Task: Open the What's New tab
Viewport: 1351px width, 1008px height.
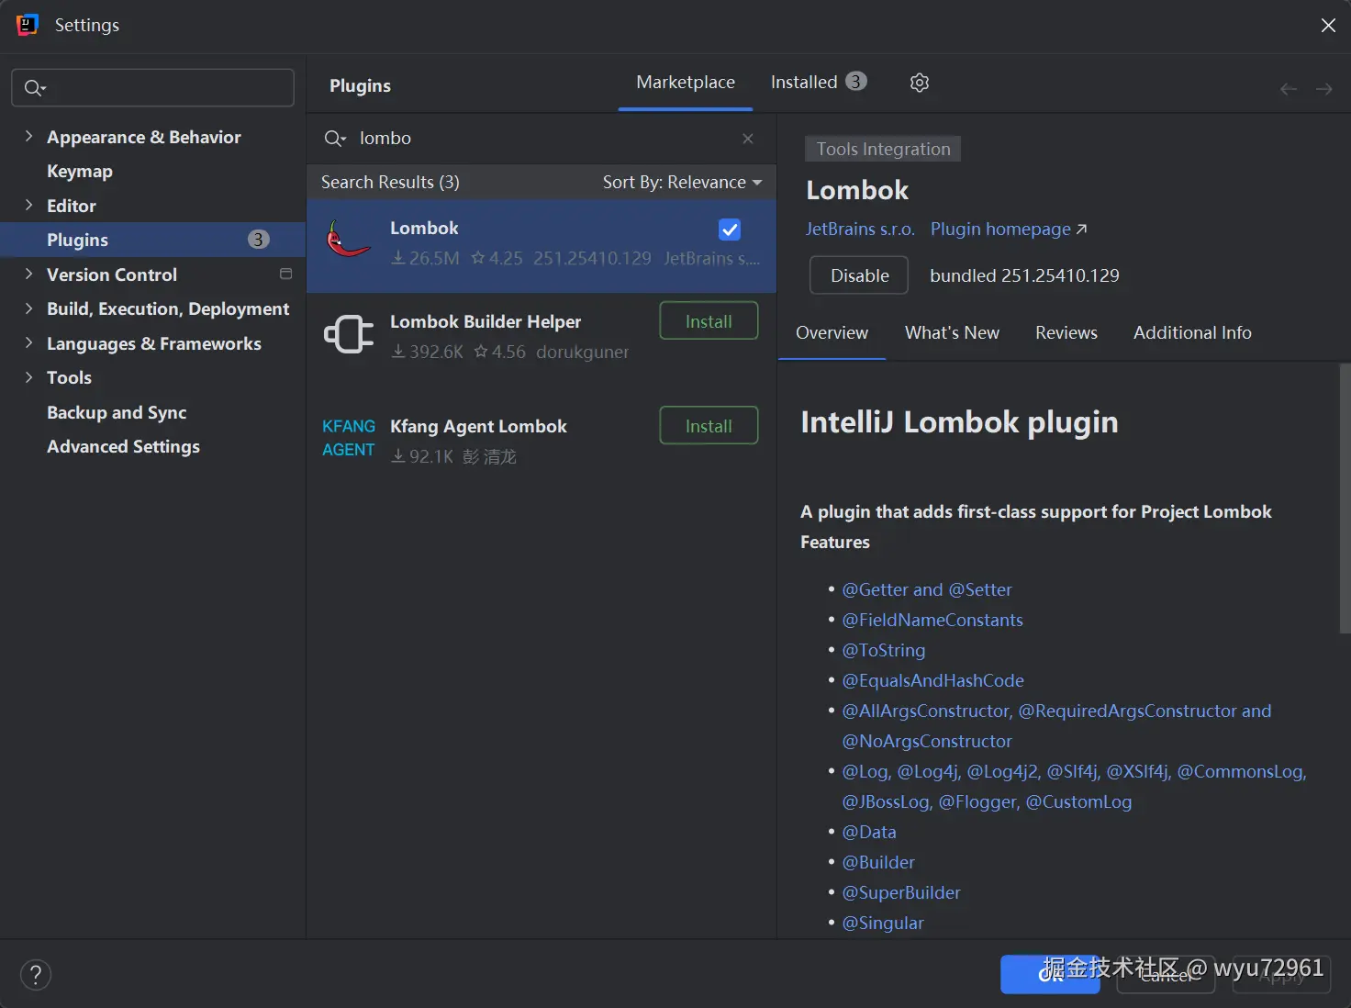Action: [952, 333]
